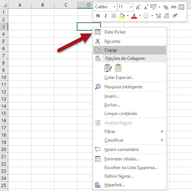Open Formatar células dialog
The width and height of the screenshot is (191, 191).
coord(130,159)
